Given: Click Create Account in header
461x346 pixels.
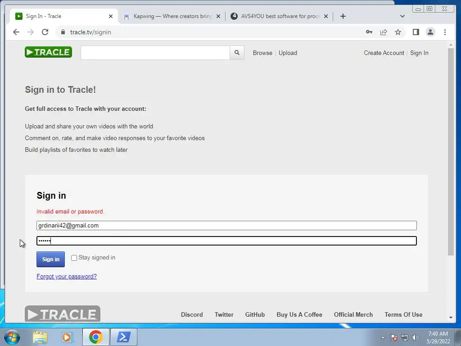Looking at the screenshot, I should point(384,53).
